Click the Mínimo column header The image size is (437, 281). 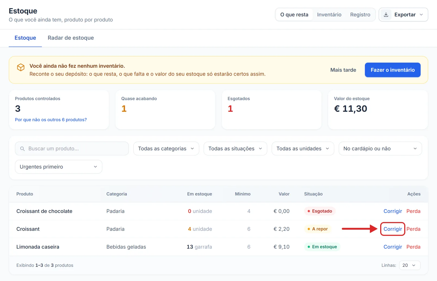click(243, 194)
